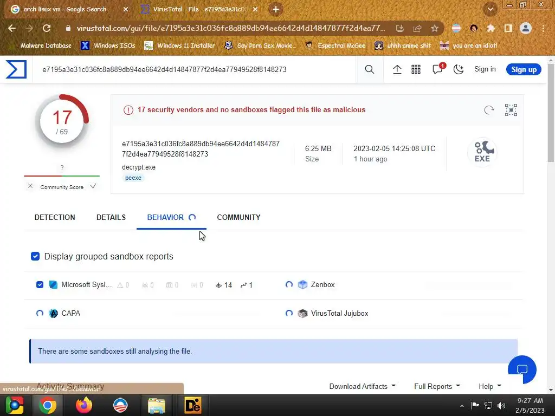Open Malware Database bookmark
The height and width of the screenshot is (416, 555).
click(x=42, y=45)
